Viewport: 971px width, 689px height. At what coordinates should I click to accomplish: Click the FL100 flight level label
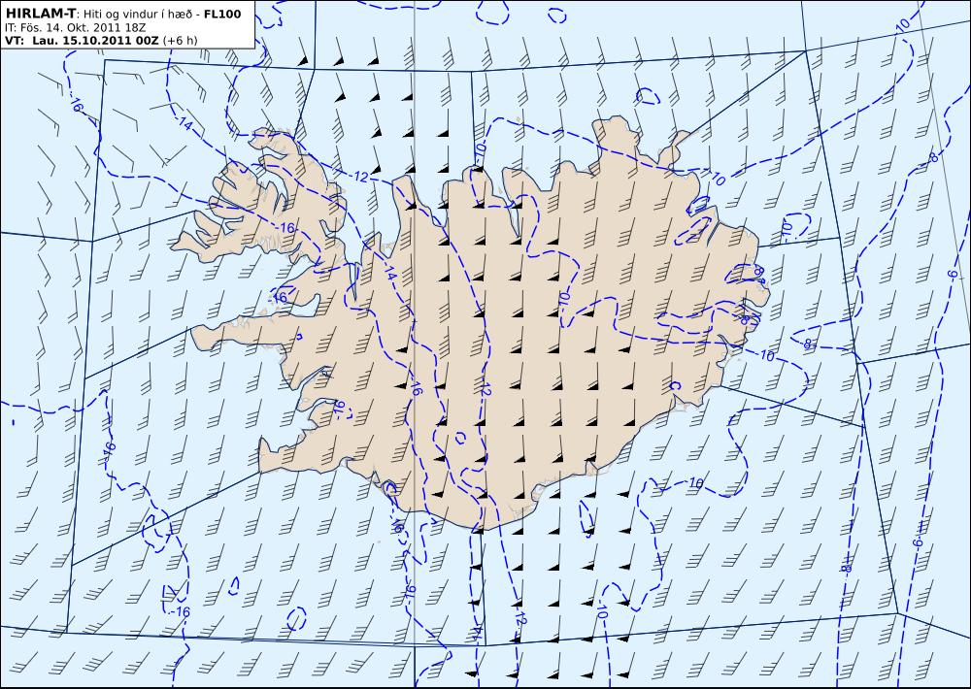(x=221, y=14)
